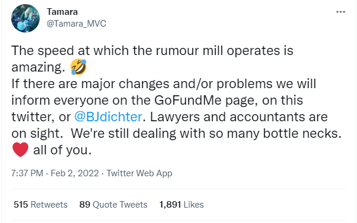
Task: Open the @BJdichter mention link
Action: pos(108,117)
